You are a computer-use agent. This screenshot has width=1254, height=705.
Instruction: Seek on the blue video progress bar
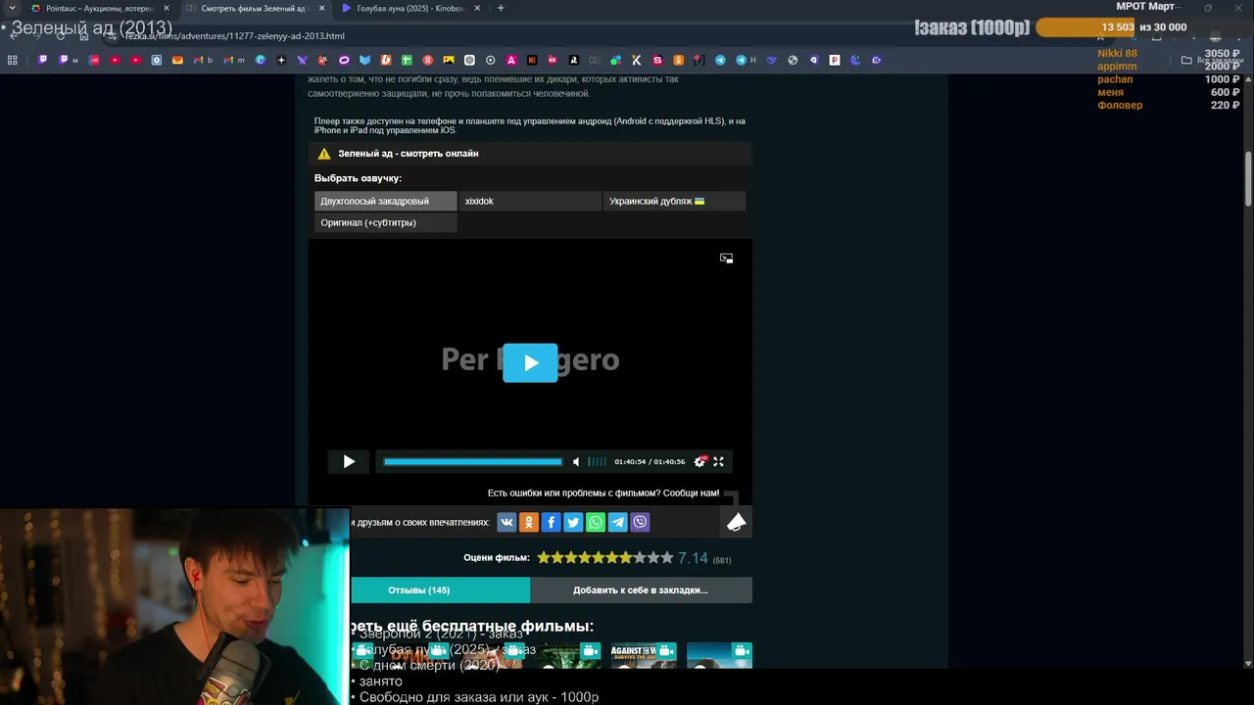click(x=473, y=461)
